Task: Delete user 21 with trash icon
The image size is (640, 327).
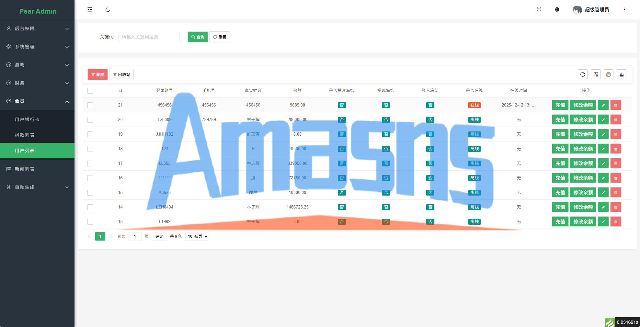Action: 616,105
